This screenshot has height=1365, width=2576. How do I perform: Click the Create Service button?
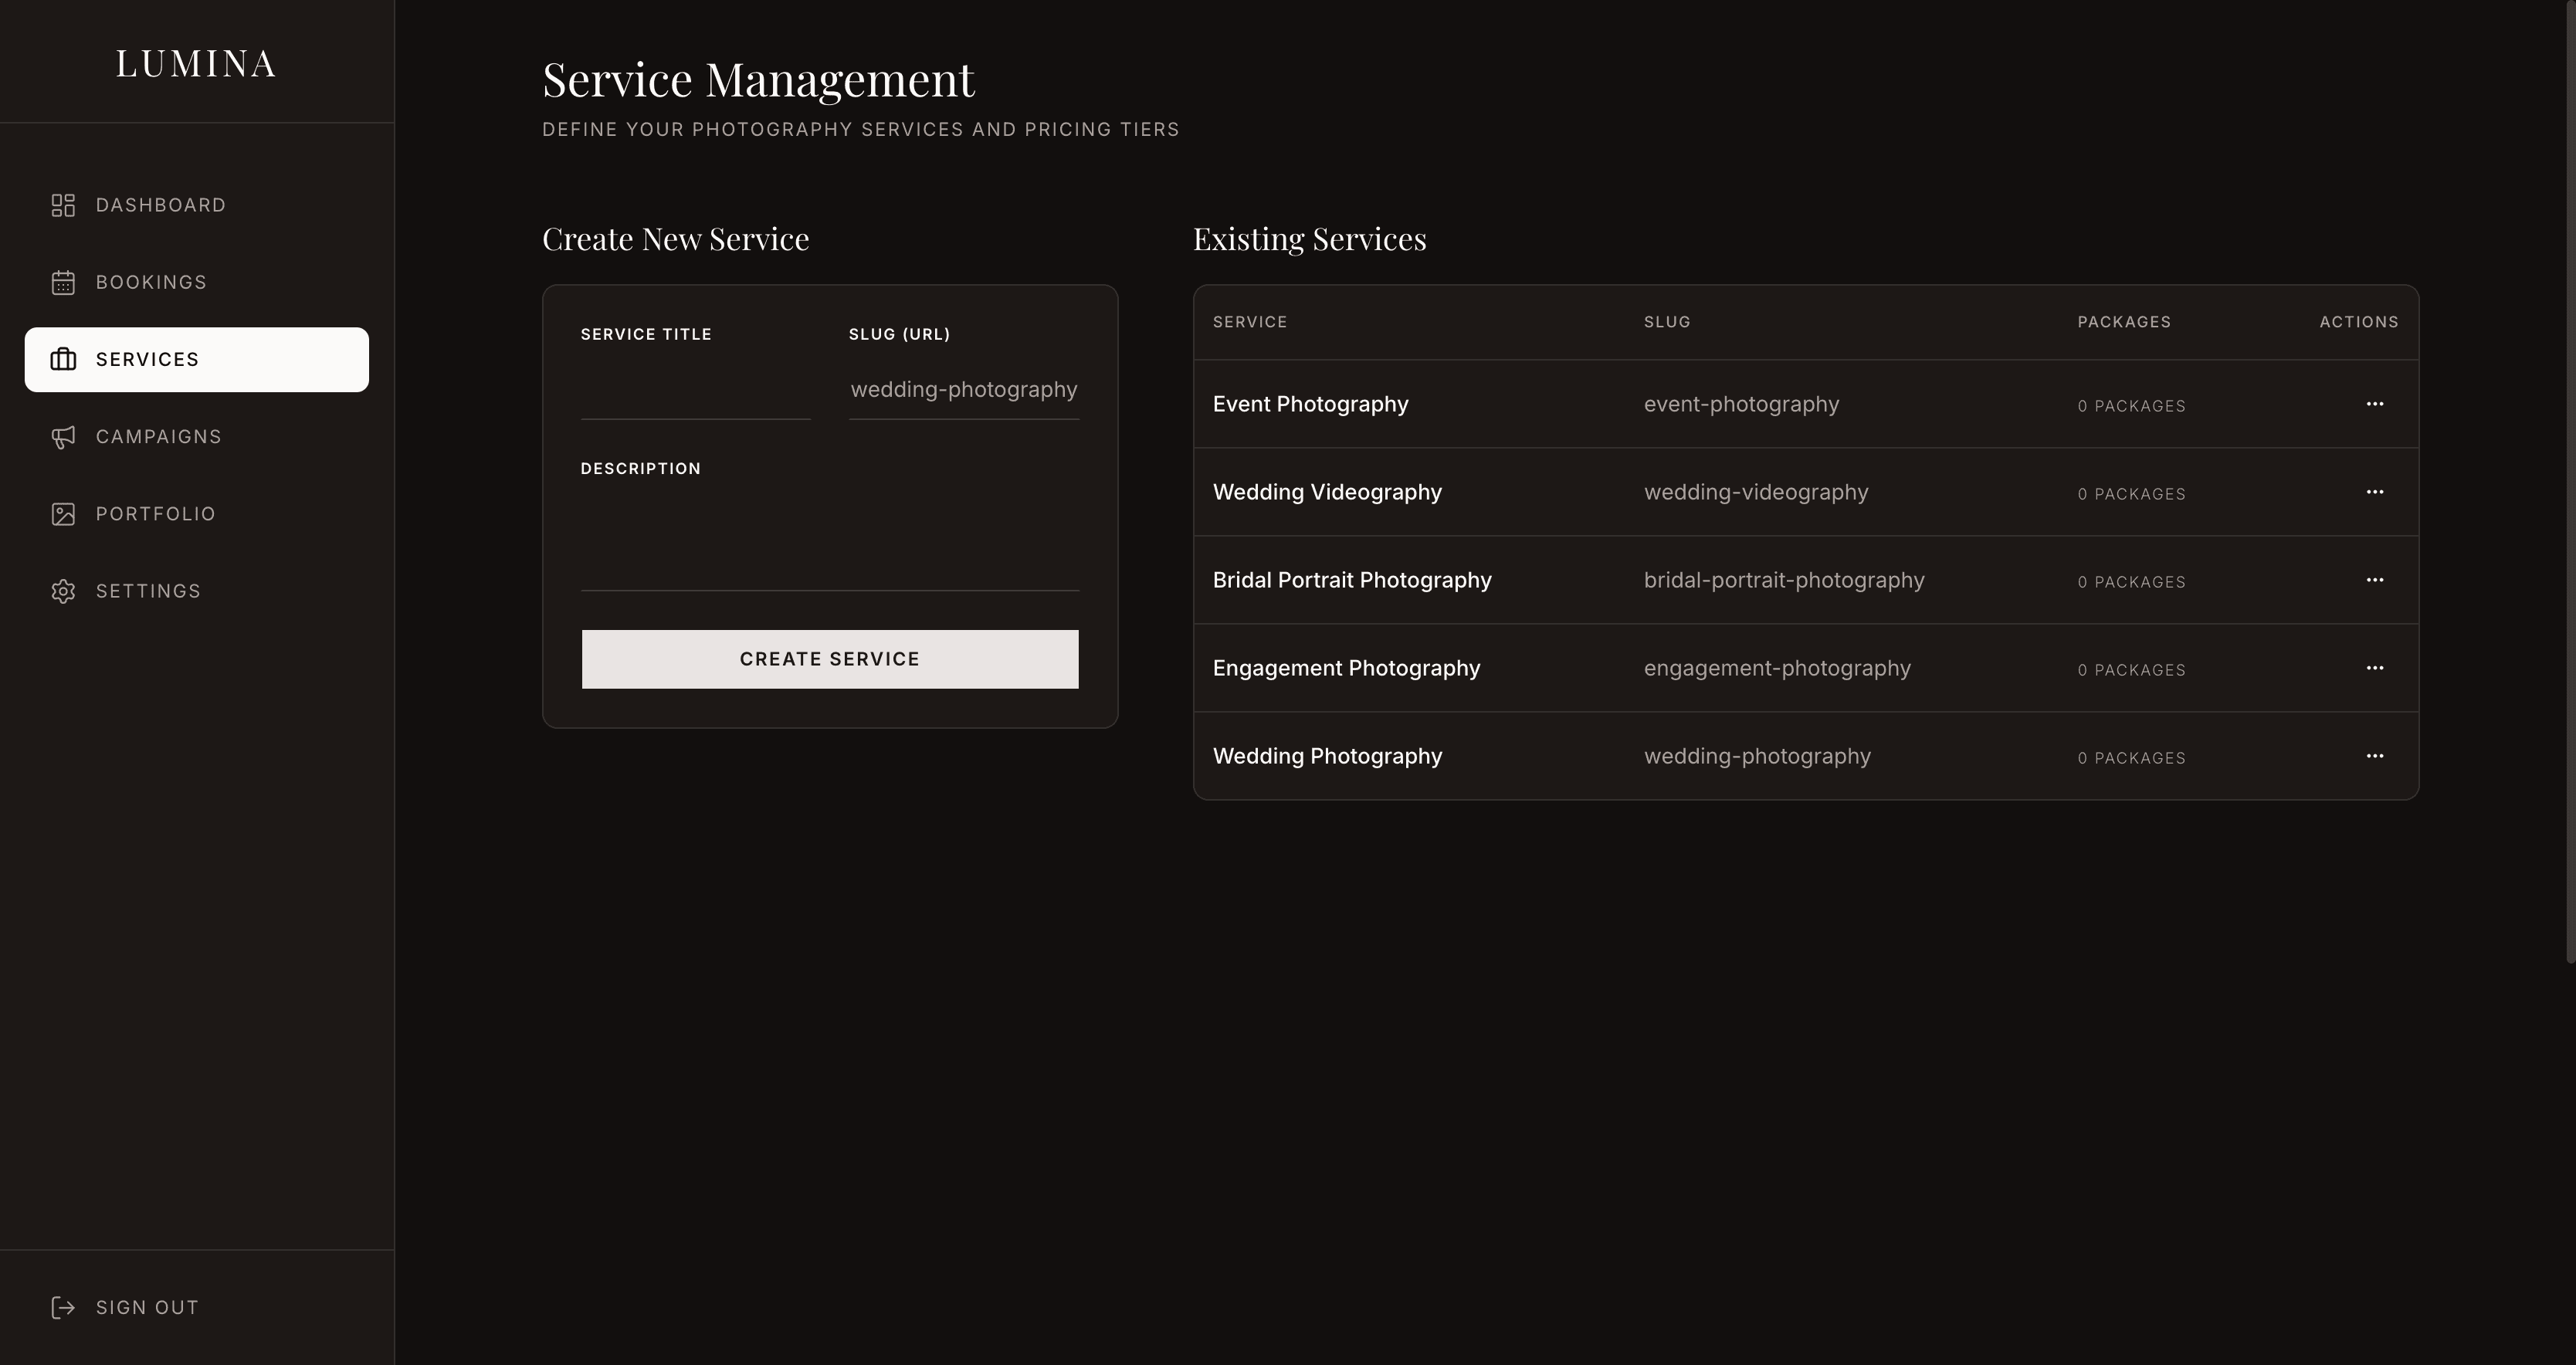pyautogui.click(x=830, y=659)
